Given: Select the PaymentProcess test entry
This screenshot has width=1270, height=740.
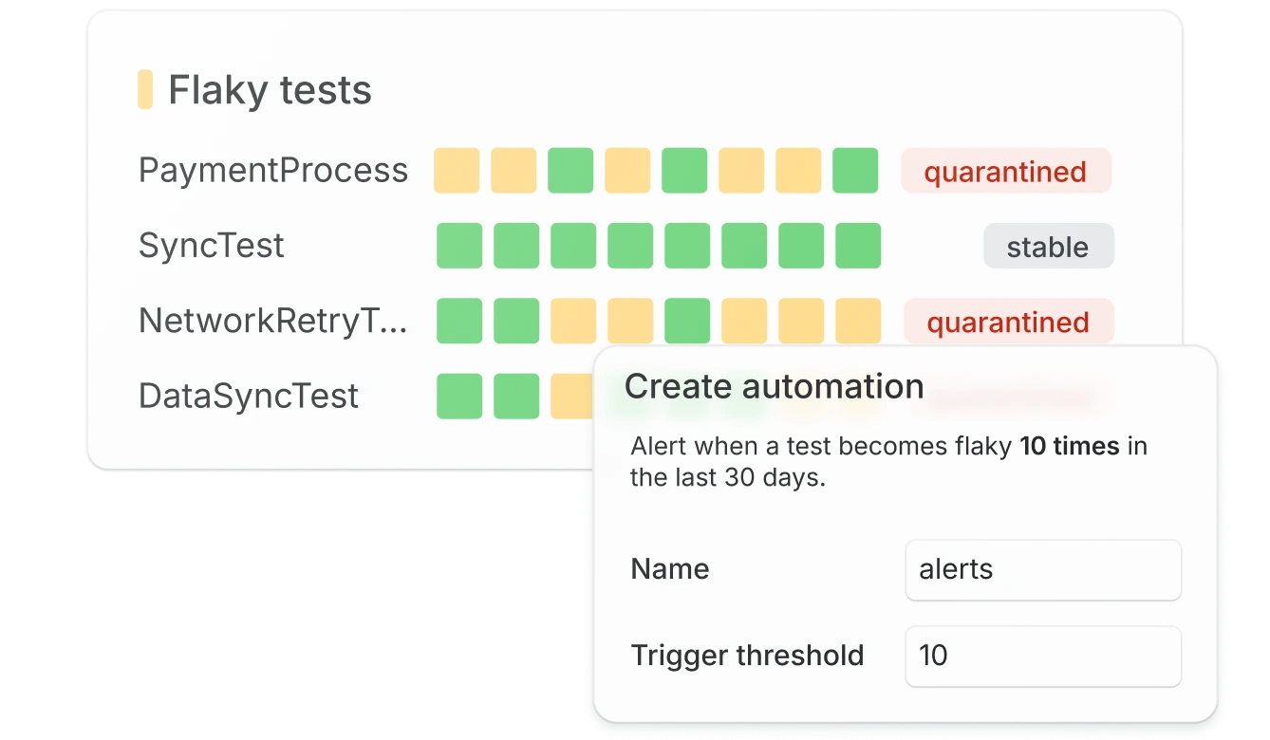Looking at the screenshot, I should point(273,170).
